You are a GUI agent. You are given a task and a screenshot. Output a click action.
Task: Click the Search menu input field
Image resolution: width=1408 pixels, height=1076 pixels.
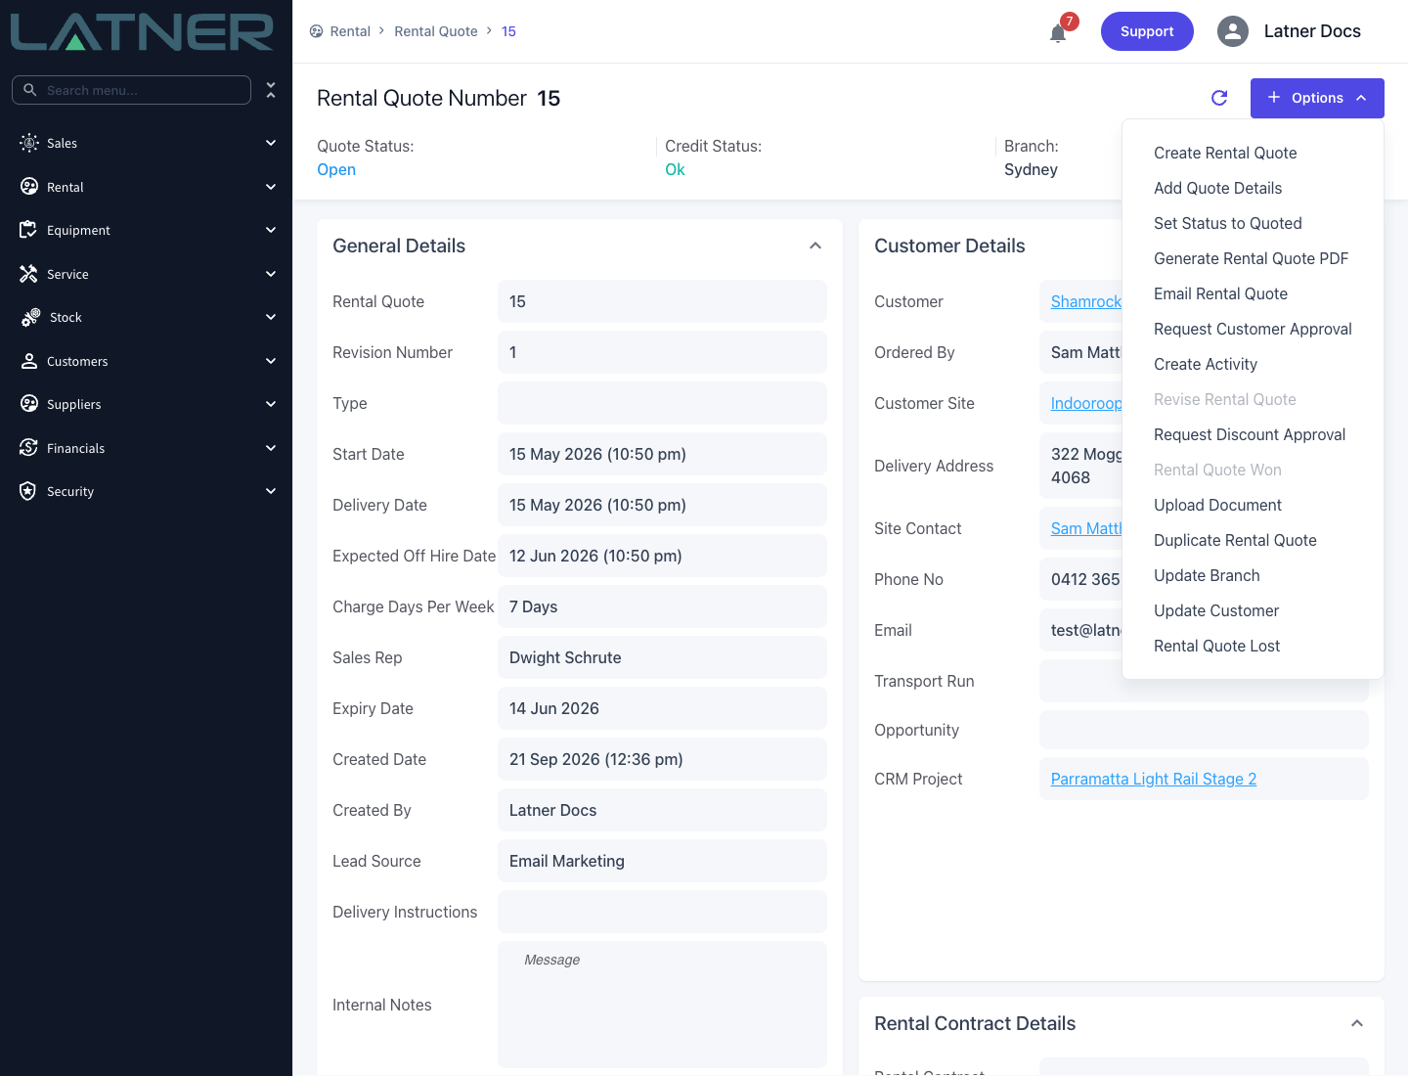click(x=131, y=90)
